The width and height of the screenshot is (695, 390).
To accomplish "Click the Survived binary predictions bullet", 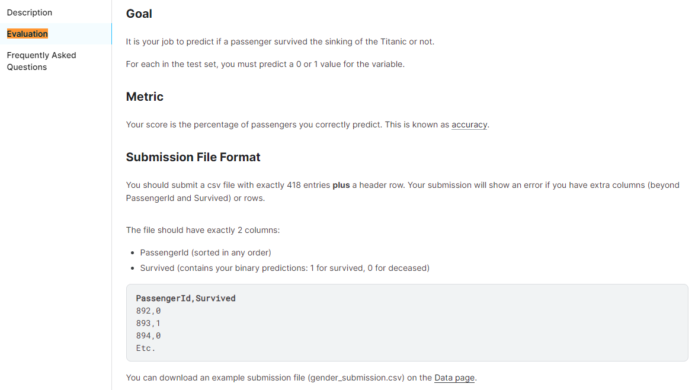I will (x=284, y=268).
